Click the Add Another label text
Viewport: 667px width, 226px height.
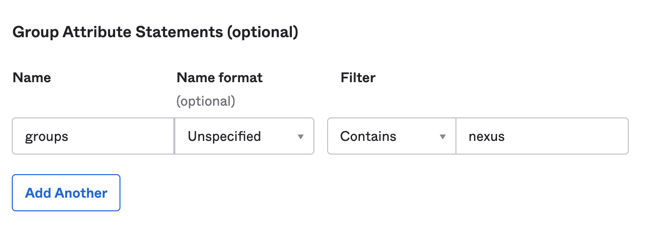[66, 193]
